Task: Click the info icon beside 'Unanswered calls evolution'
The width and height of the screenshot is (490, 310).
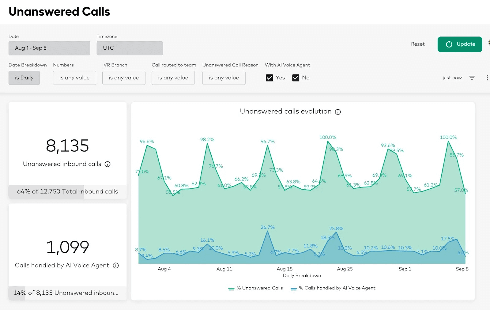Action: tap(338, 112)
